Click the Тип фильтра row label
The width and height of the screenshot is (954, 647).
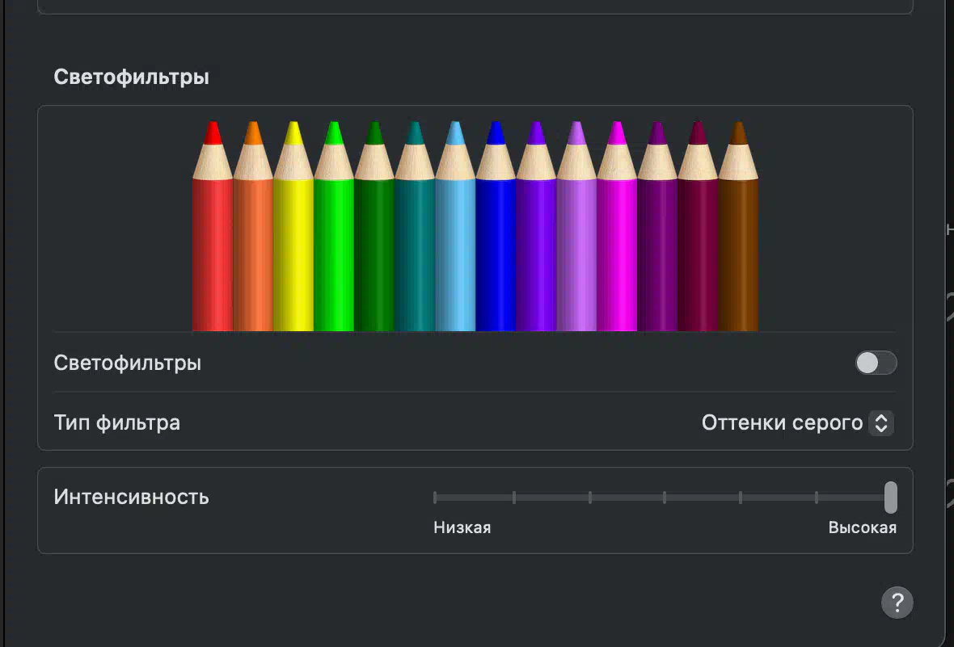tap(116, 422)
